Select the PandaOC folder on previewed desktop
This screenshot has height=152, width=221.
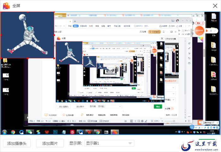[213, 90]
